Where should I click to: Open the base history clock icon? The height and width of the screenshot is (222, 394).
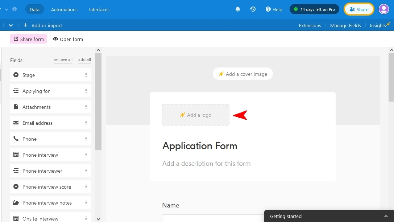click(x=253, y=9)
